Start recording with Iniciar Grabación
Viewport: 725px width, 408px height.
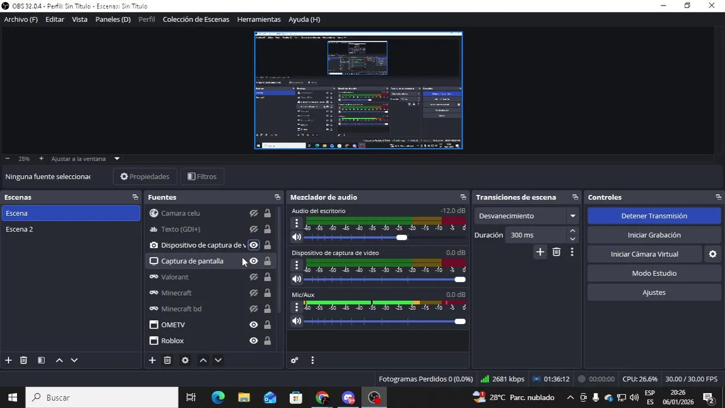pos(654,235)
